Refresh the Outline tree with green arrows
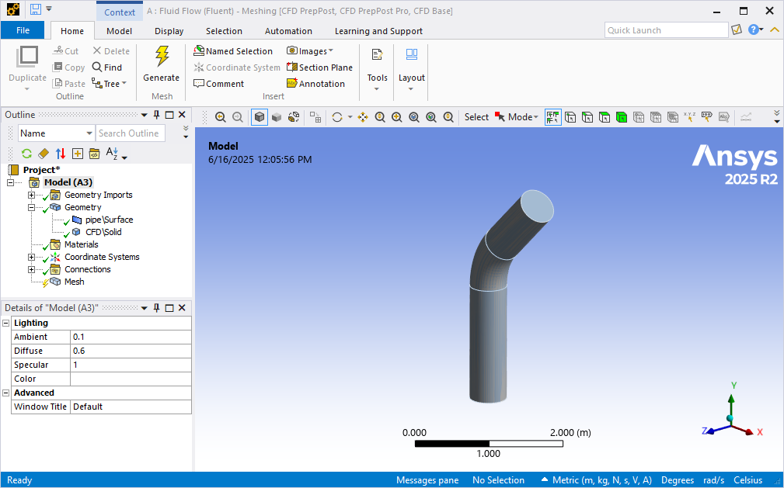 (x=26, y=154)
